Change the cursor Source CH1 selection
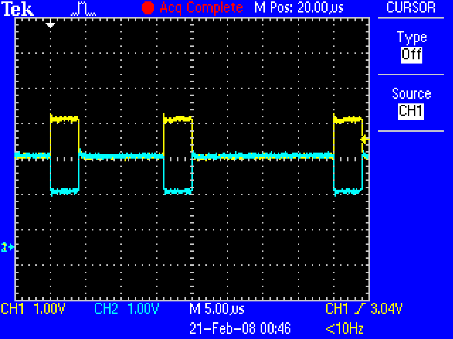Image resolution: width=453 pixels, height=339 pixels. click(x=411, y=111)
